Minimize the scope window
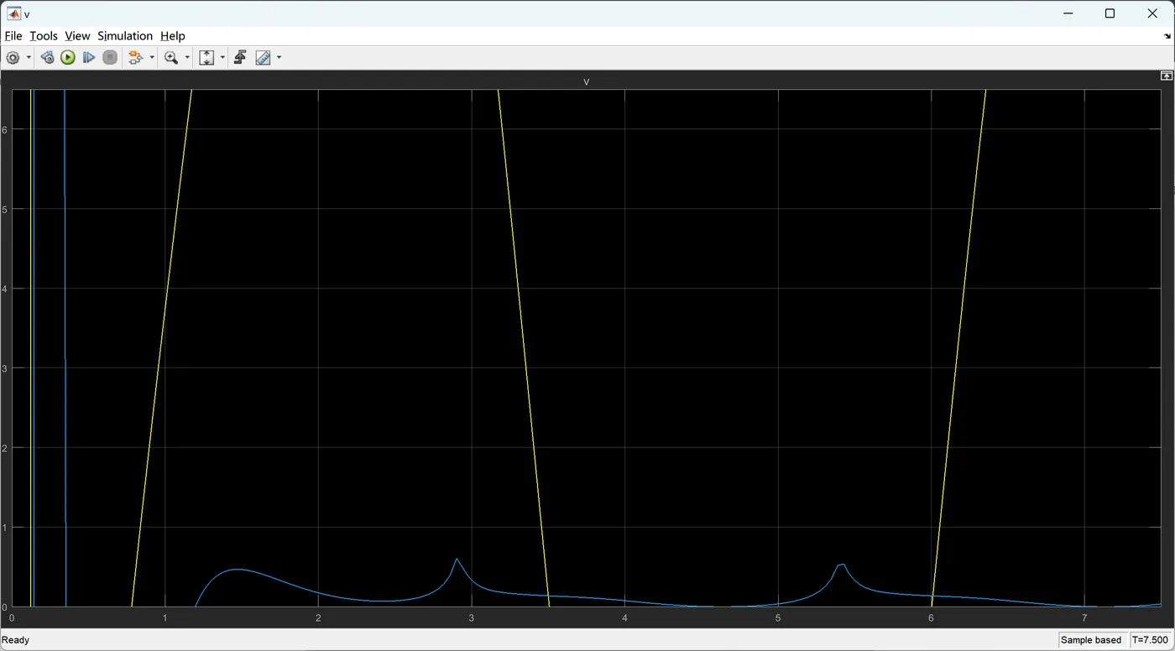 pos(1068,13)
